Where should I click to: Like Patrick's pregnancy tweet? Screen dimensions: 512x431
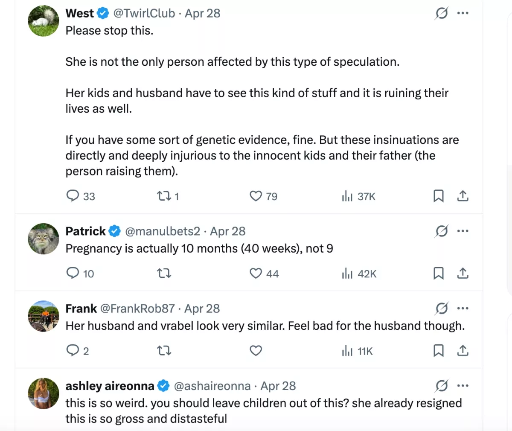[256, 274]
